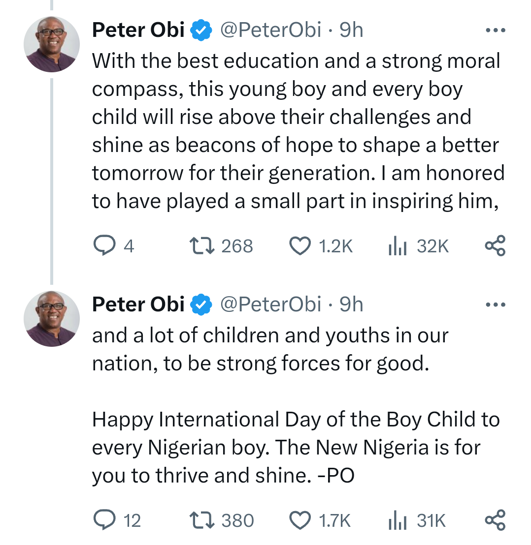View analytics of the 32K views tweet
The image size is (531, 545).
pyautogui.click(x=397, y=245)
